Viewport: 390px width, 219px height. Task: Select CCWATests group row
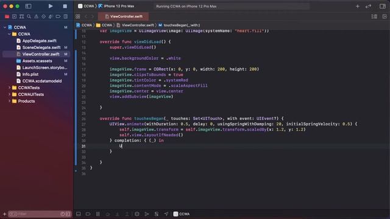coord(37,88)
